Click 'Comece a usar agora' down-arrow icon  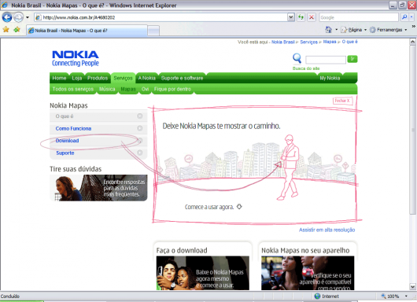pyautogui.click(x=239, y=207)
